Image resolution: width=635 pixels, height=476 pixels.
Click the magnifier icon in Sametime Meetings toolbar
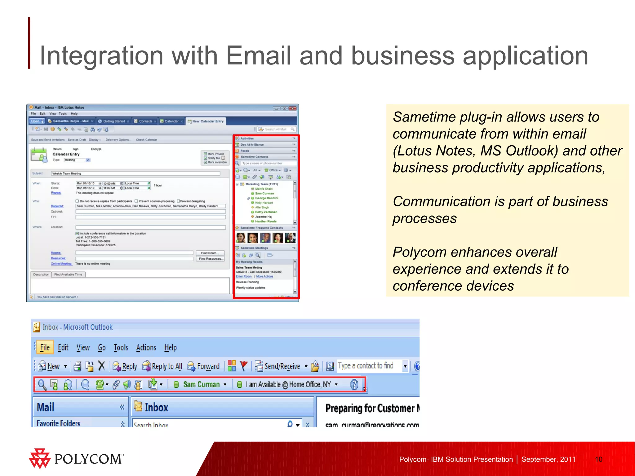click(258, 255)
